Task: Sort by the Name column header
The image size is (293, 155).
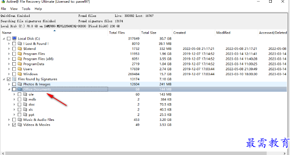Action: 54,33
